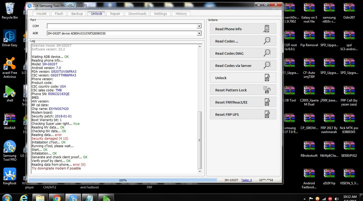The image size is (363, 201).
Task: Open the Tasks: 0 link in status bar
Action: [x=246, y=180]
